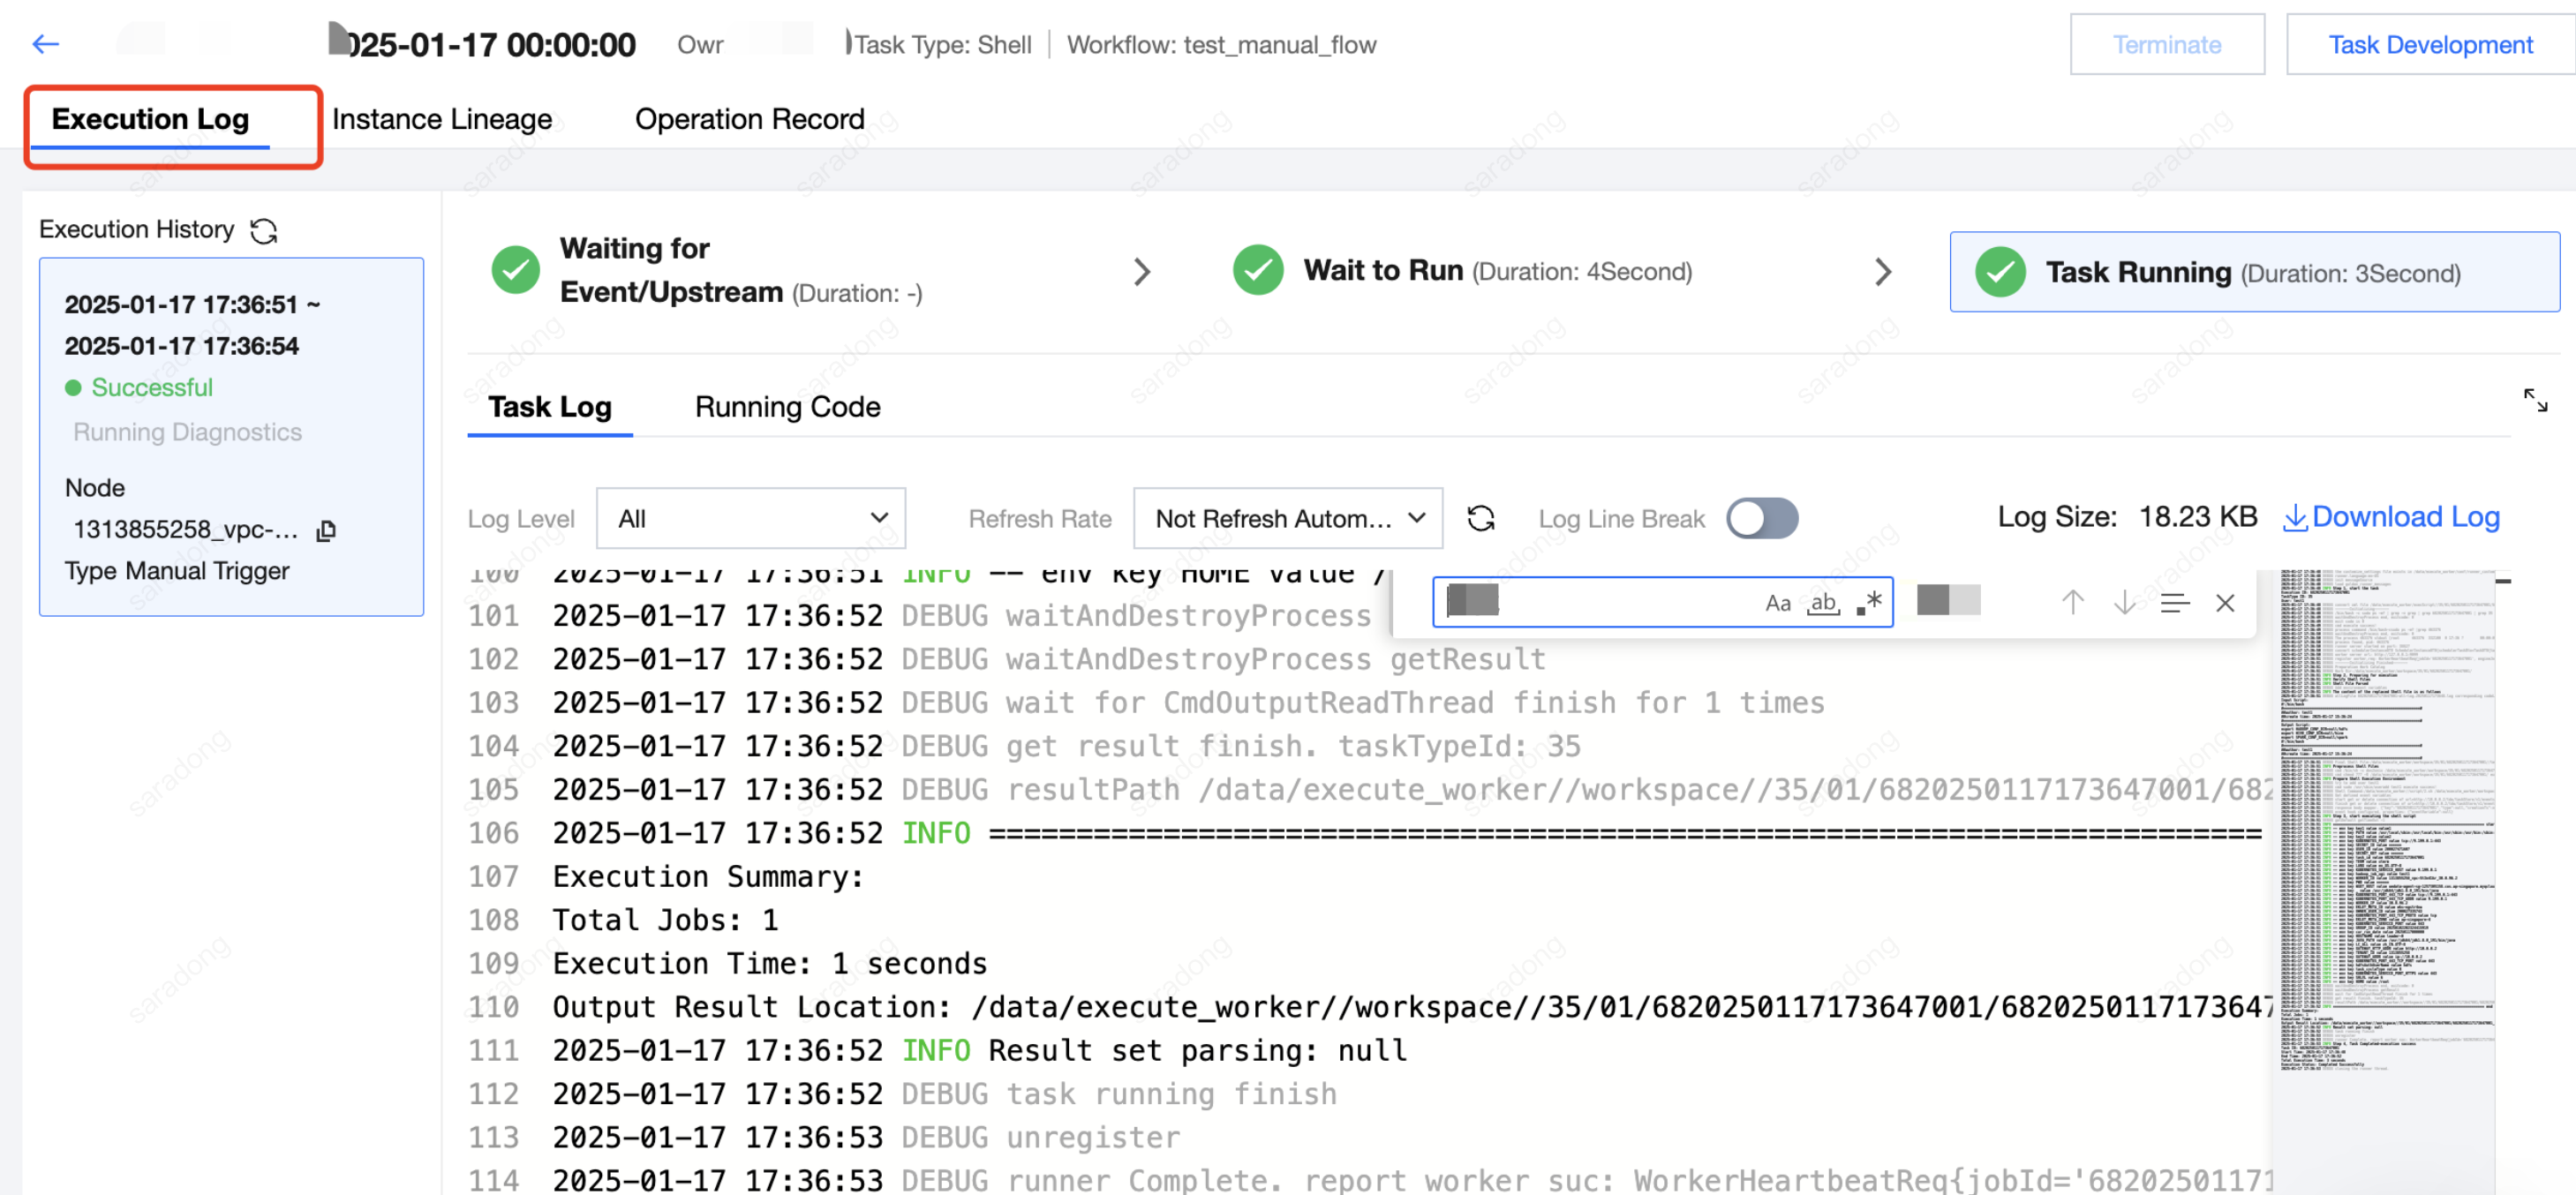Switch to Instance Lineage tab

coord(442,119)
